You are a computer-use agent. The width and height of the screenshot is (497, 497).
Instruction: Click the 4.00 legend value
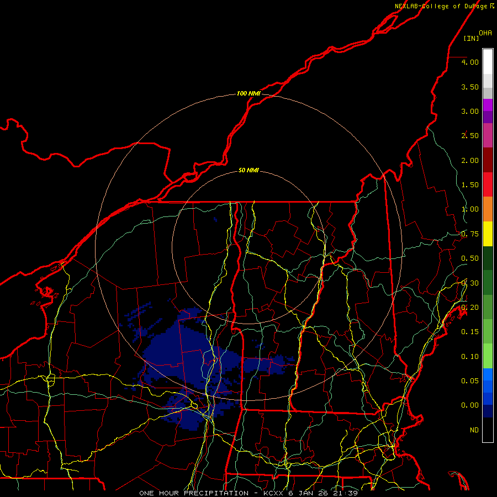pyautogui.click(x=470, y=62)
